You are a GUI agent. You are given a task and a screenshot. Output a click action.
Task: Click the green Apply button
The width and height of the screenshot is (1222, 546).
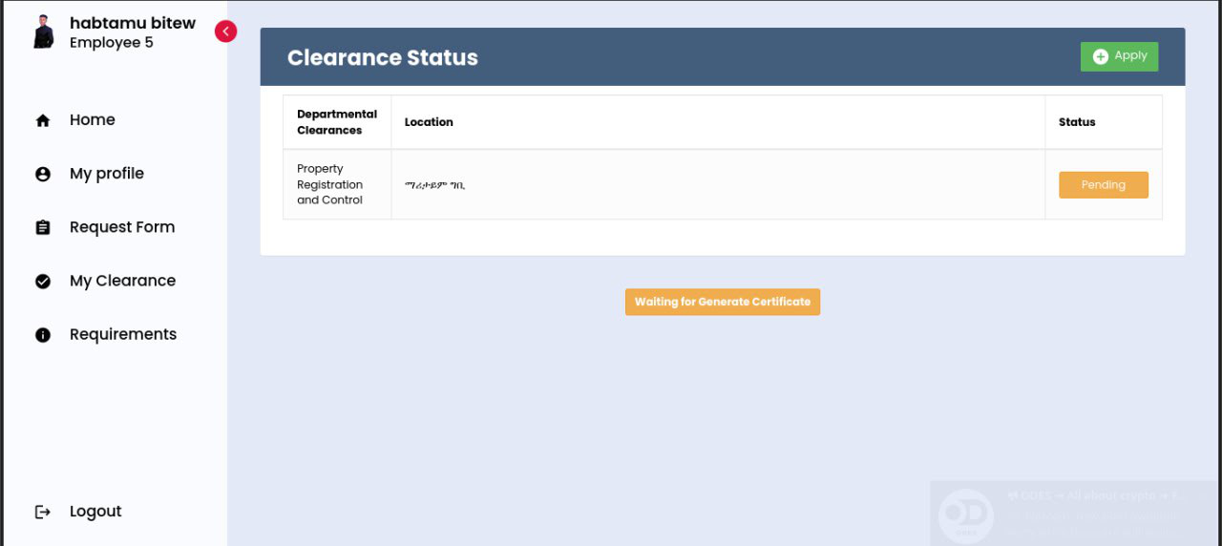click(x=1119, y=56)
